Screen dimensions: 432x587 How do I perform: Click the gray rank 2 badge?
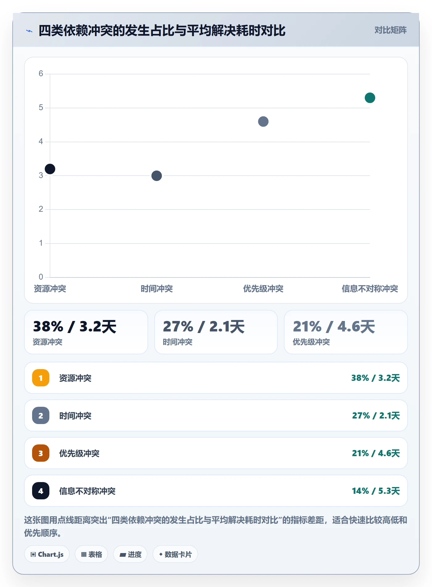click(x=41, y=415)
